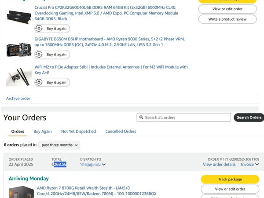Screen dimensions: 264x198
Task: Click Write a product review button
Action: [x=227, y=19]
